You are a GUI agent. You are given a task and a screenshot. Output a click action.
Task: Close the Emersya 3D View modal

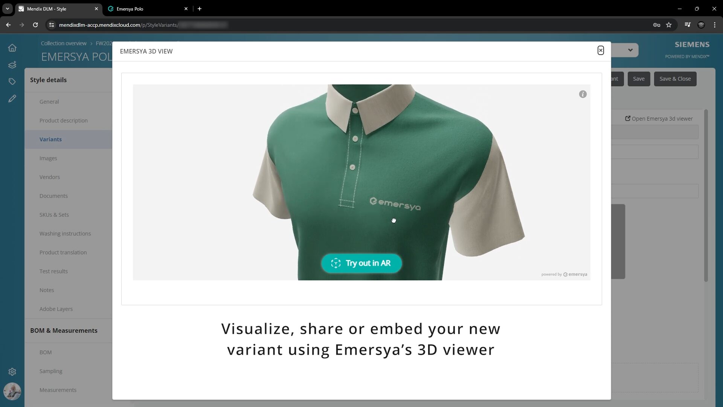[600, 50]
